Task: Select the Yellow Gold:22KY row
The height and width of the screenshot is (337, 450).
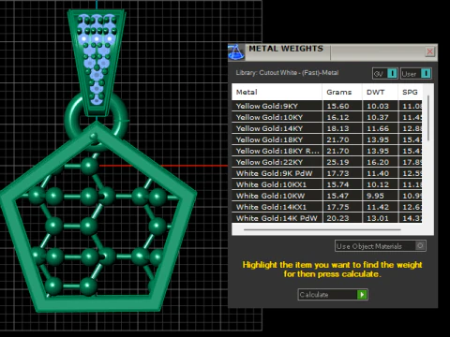Action: 327,162
